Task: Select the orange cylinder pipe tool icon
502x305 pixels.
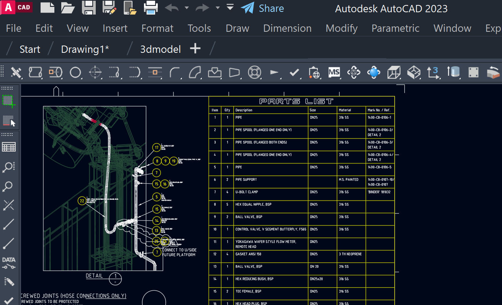Action: (56, 72)
